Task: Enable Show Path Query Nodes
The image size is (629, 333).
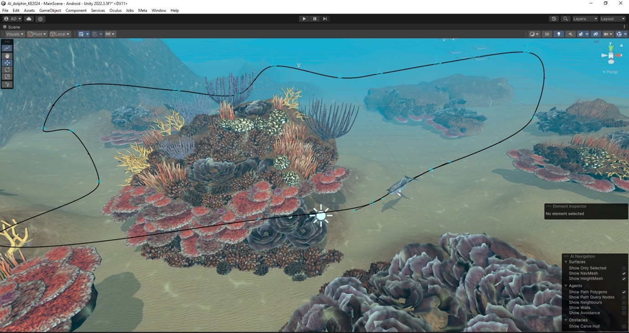Action: [624, 297]
